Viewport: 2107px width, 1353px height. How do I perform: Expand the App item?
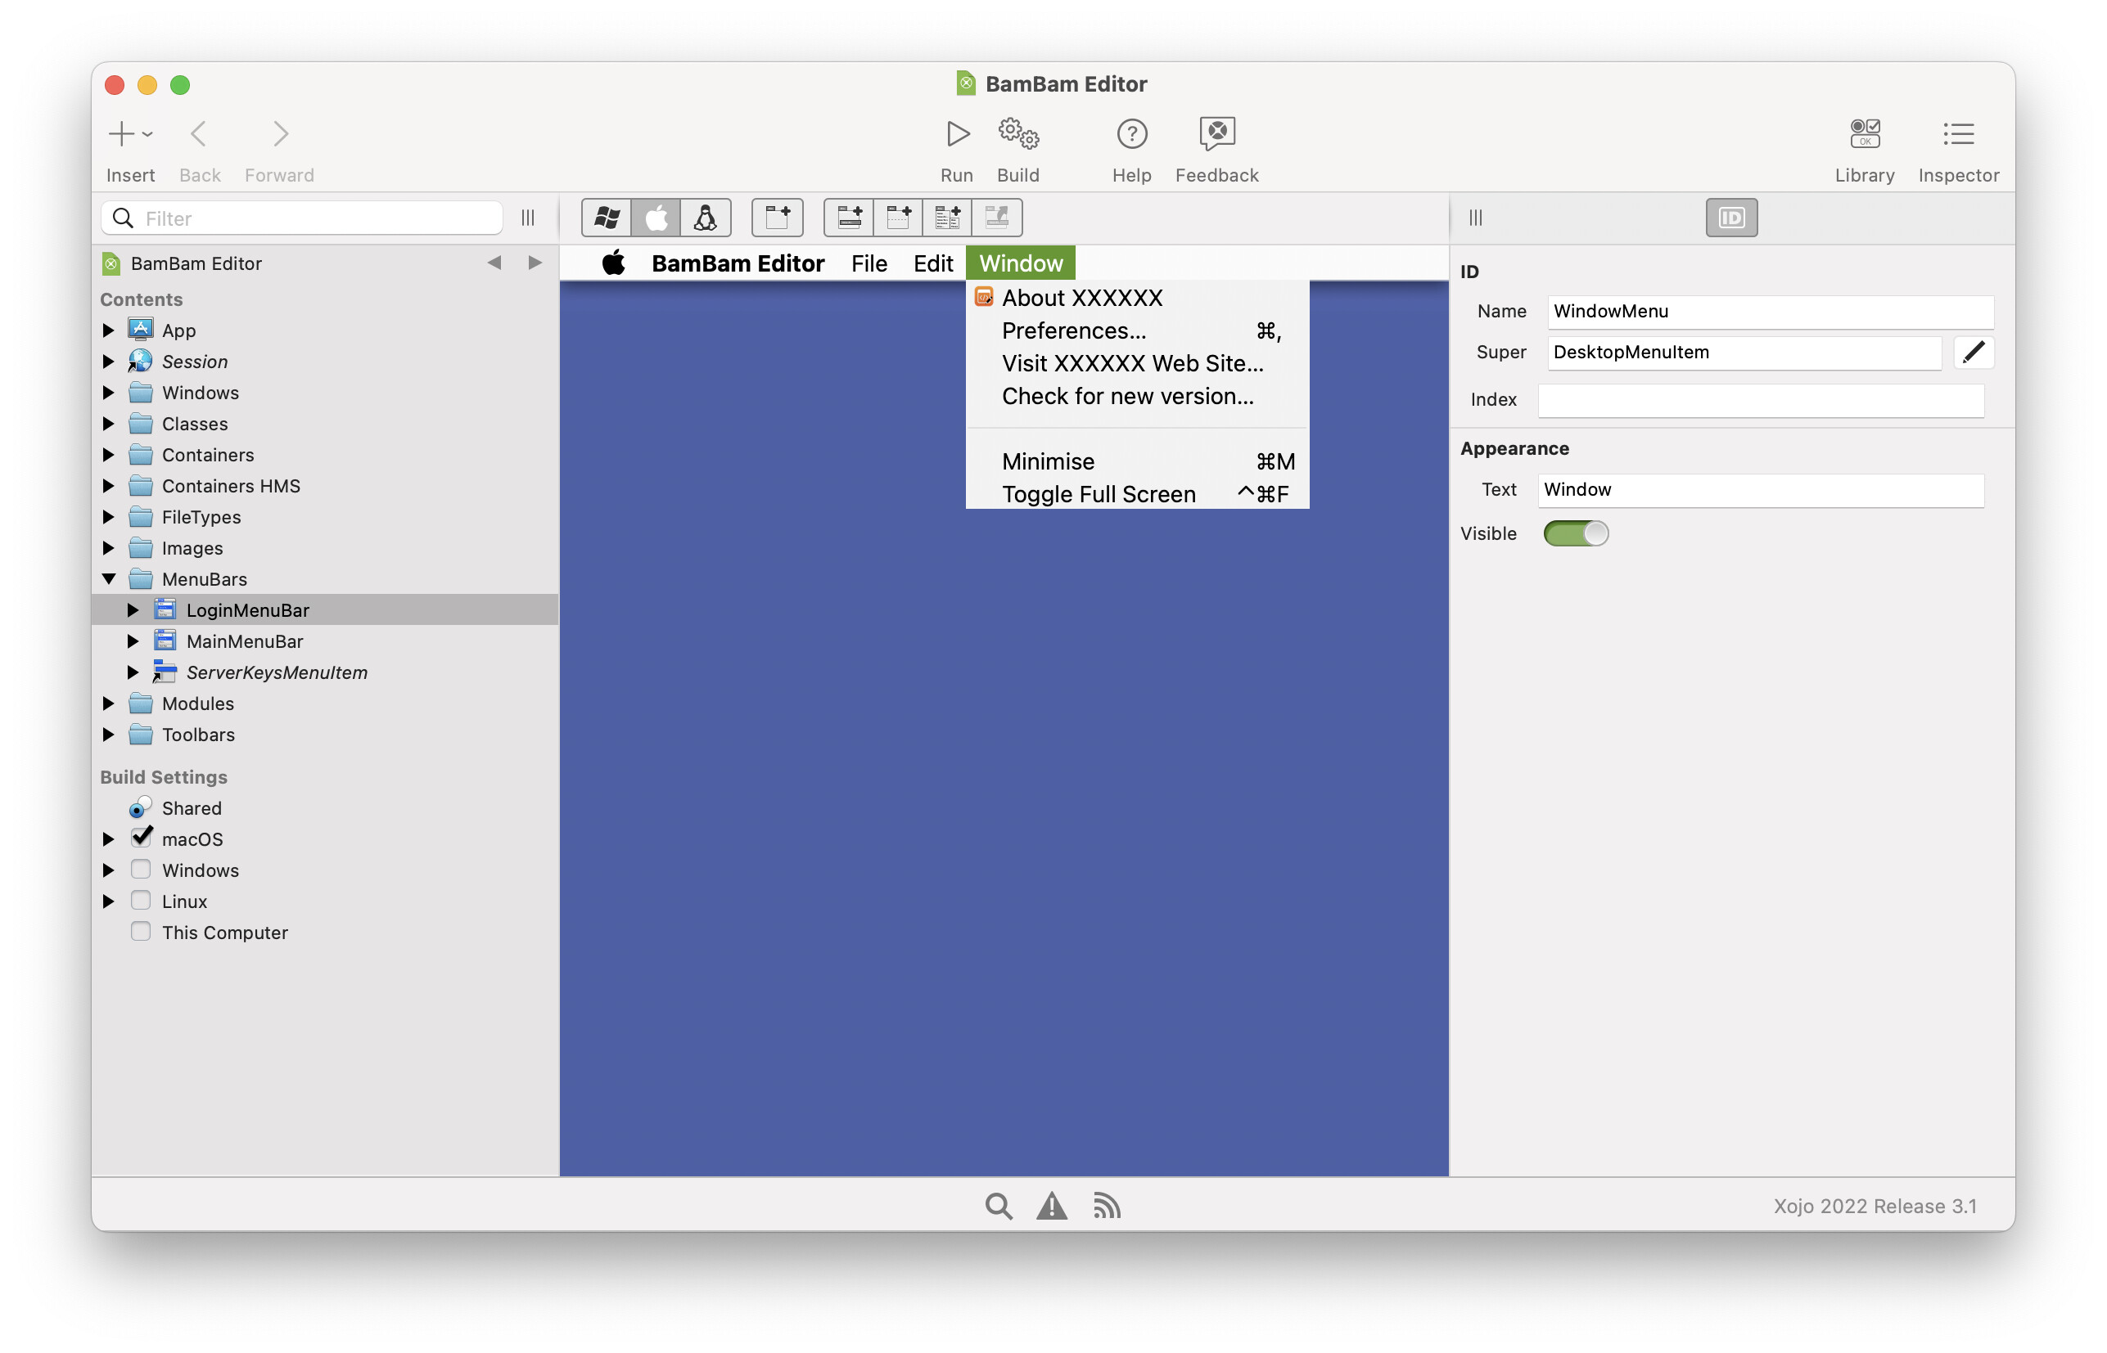click(108, 330)
